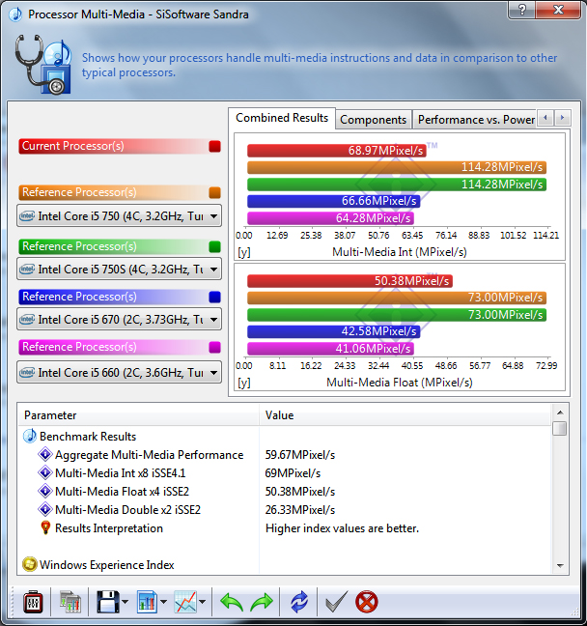Viewport: 587px width, 626px height.
Task: Click "Higher index values are better." text
Action: 342,528
